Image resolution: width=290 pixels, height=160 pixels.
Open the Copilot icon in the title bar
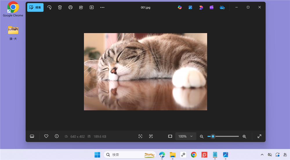tap(180, 8)
